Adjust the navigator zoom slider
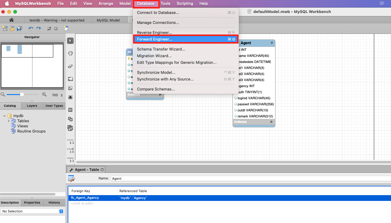The width and height of the screenshot is (391, 223). coord(22,95)
